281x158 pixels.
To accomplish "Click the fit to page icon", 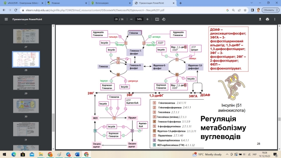I will coord(157,19).
